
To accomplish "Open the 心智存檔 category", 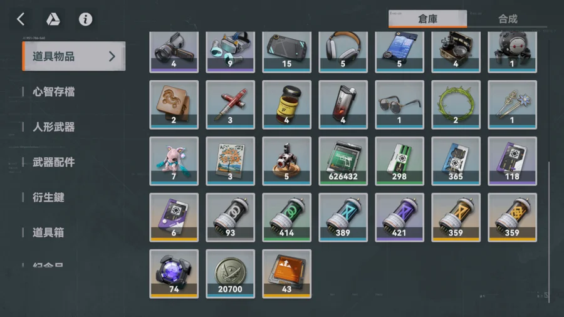I will (x=54, y=91).
